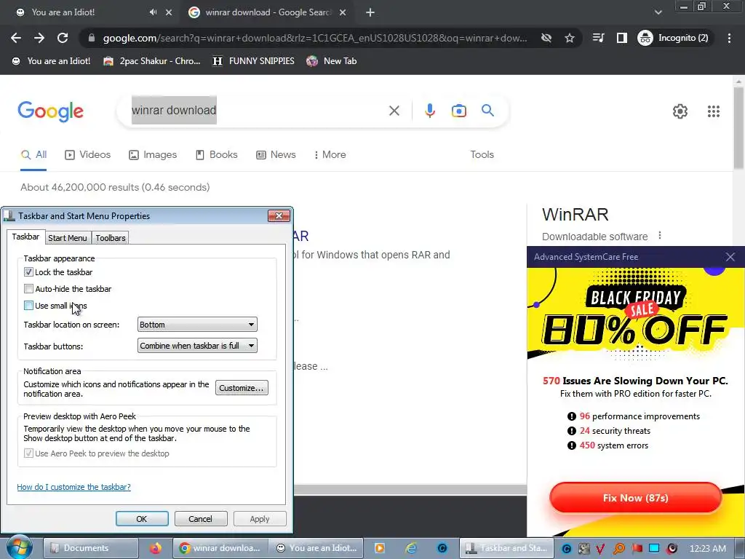Open How do I customize the taskbar link
Viewport: 745px width, 559px height.
click(73, 487)
